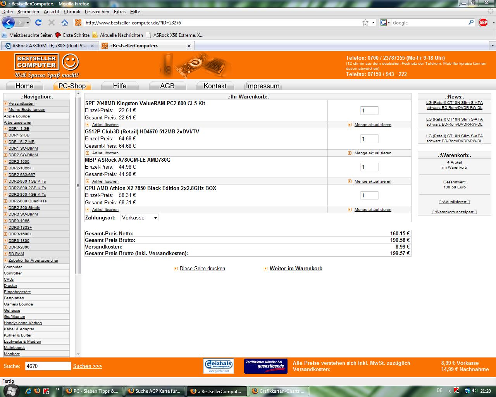Open the CPUs category
Screen dimensions: 496x397
click(x=9, y=280)
